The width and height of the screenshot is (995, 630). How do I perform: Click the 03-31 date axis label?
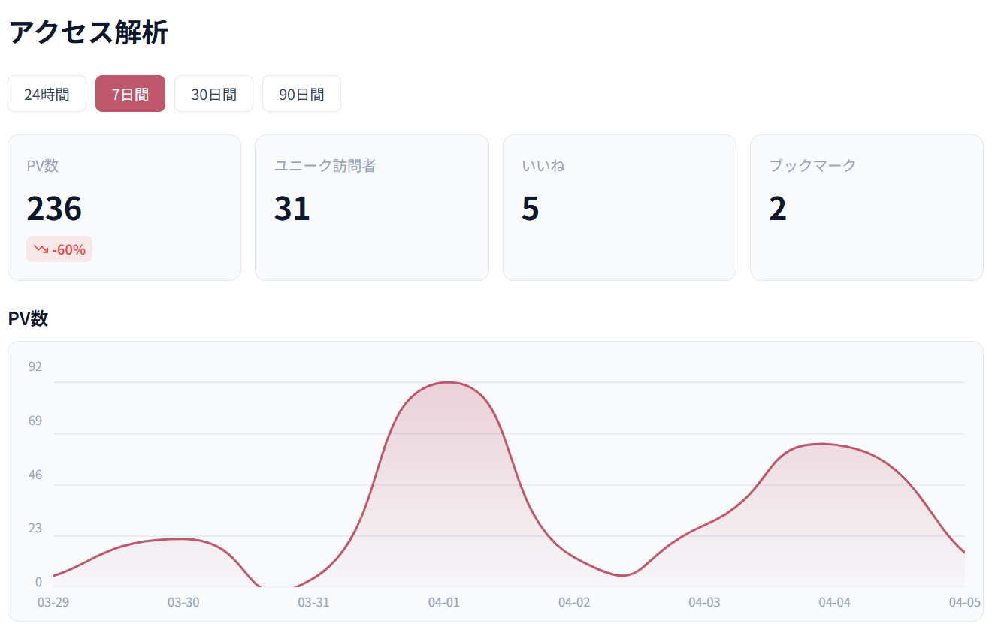point(313,602)
